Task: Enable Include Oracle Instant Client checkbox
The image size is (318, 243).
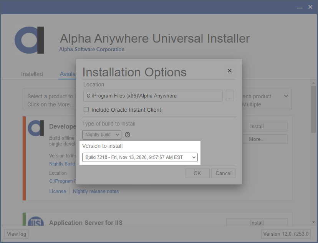Action: coord(86,110)
